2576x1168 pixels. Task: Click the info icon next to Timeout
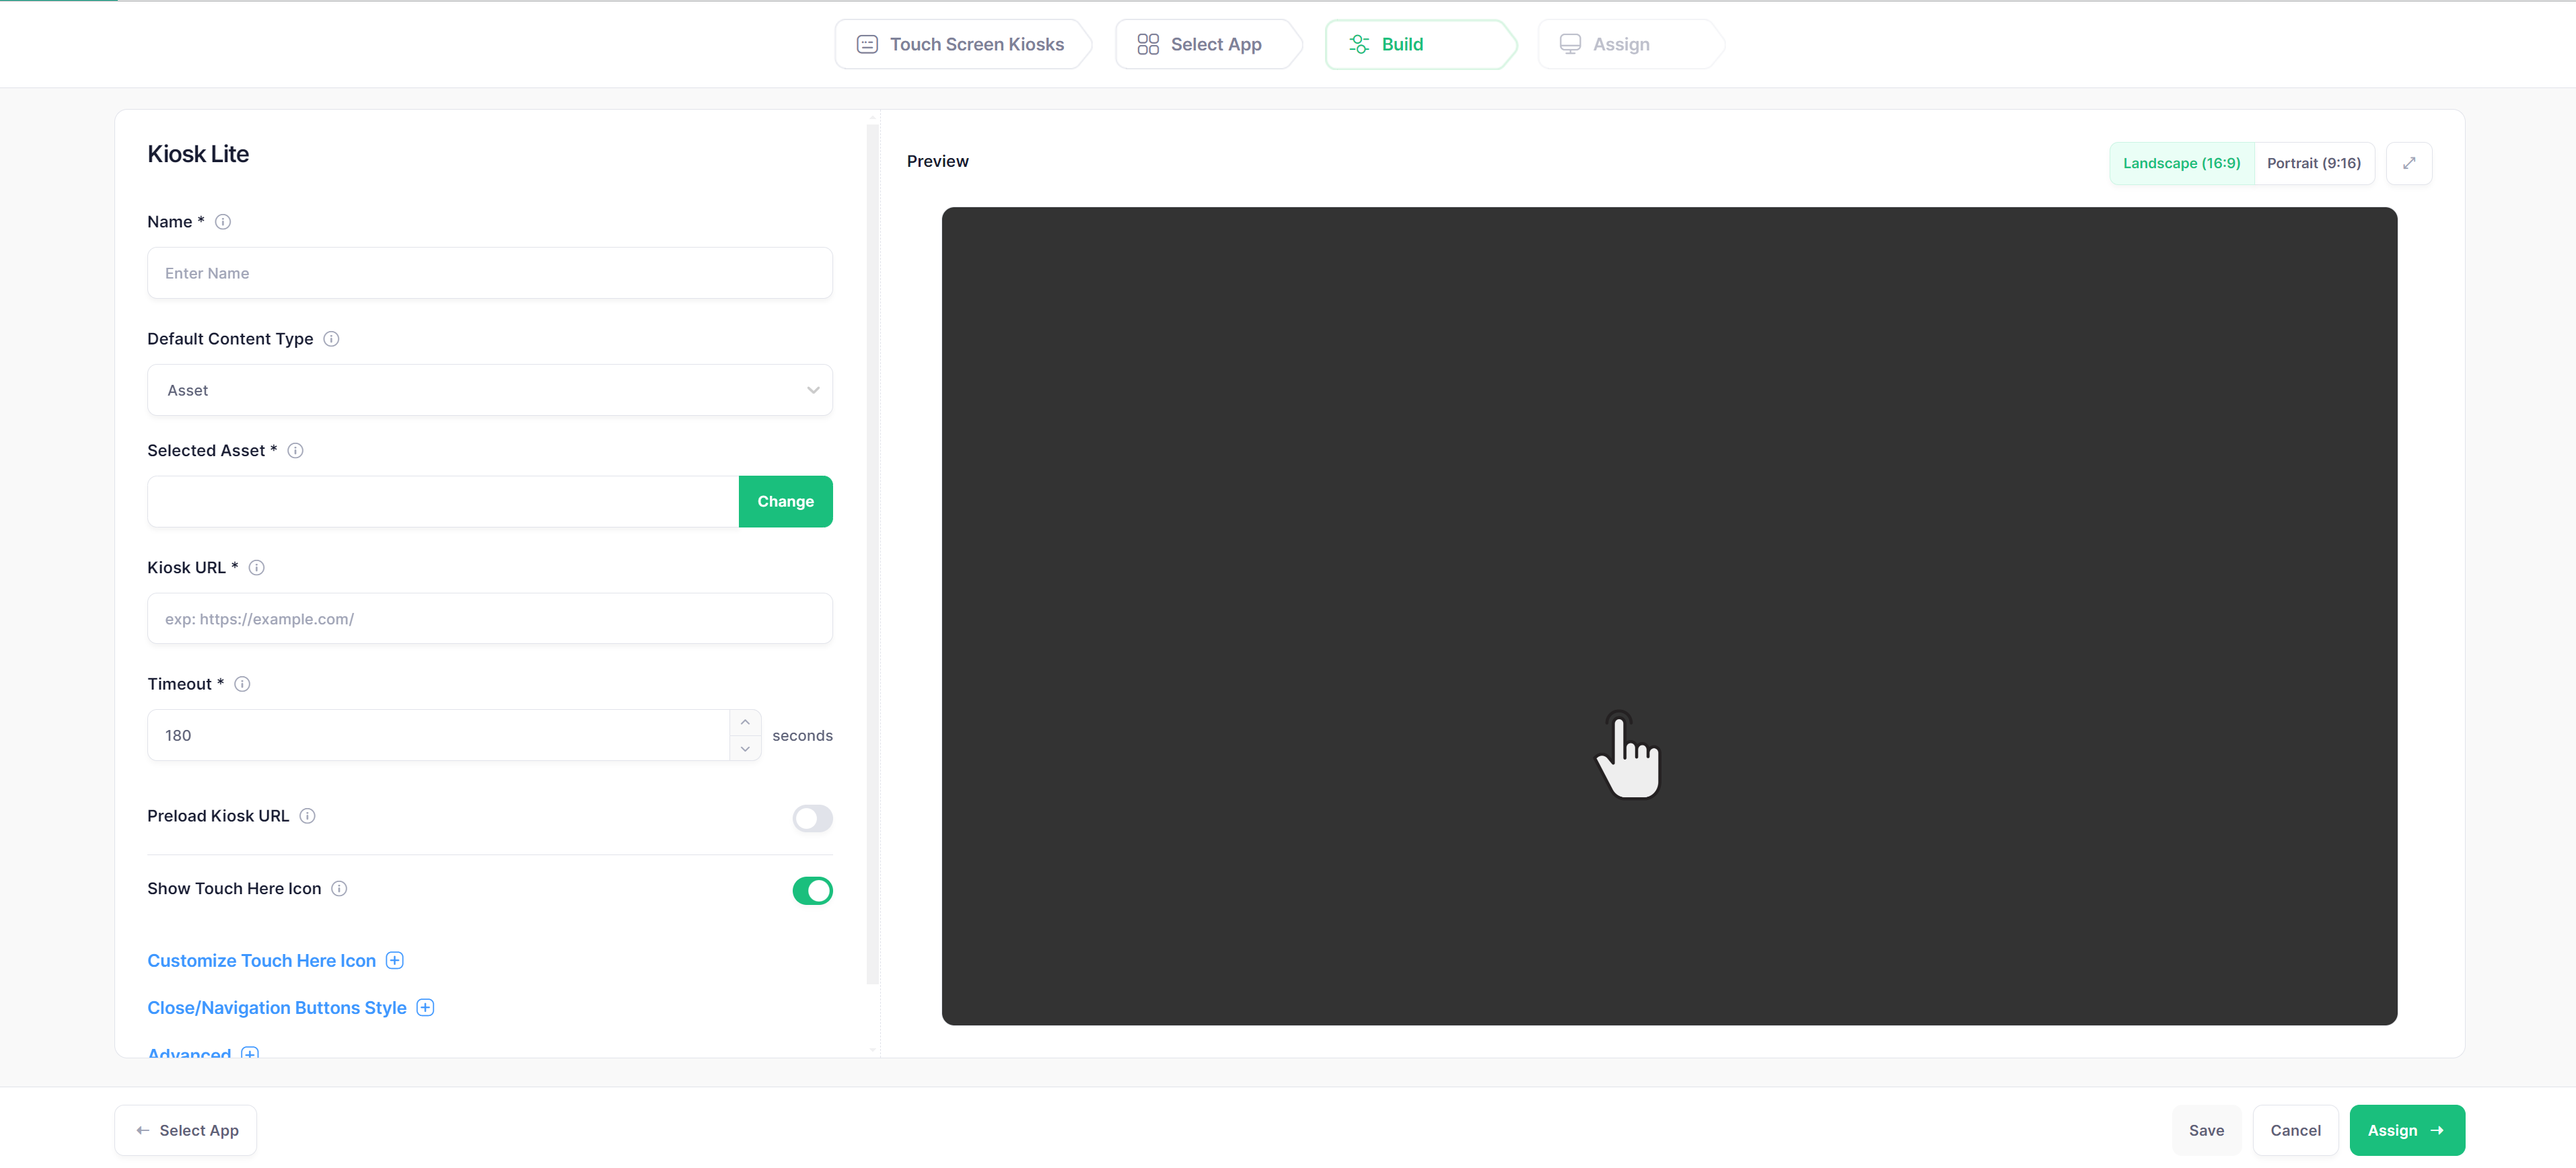pos(242,684)
